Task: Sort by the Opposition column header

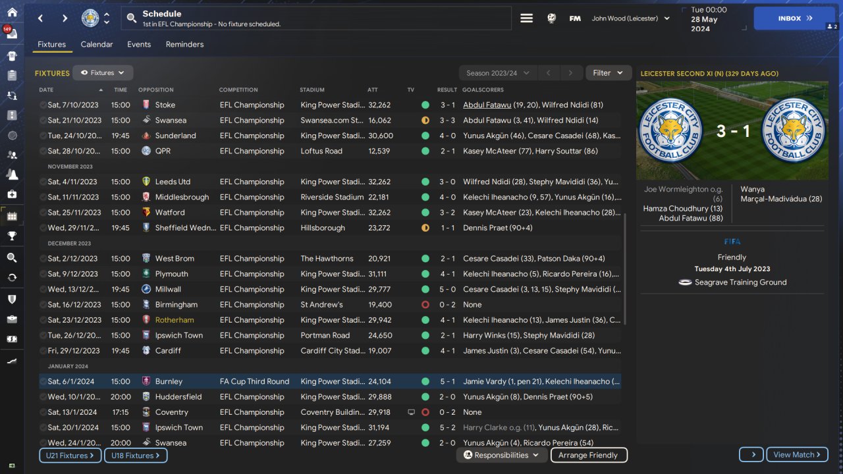Action: pyautogui.click(x=156, y=90)
